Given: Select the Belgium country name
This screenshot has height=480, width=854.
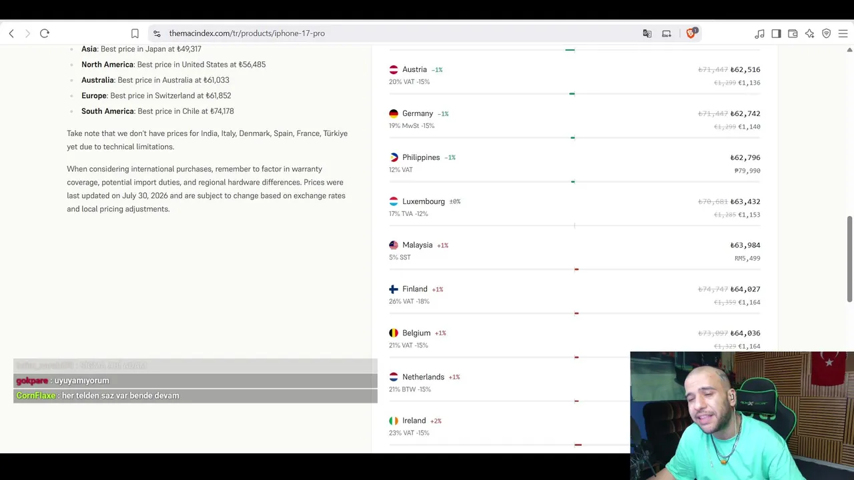Looking at the screenshot, I should click(416, 333).
